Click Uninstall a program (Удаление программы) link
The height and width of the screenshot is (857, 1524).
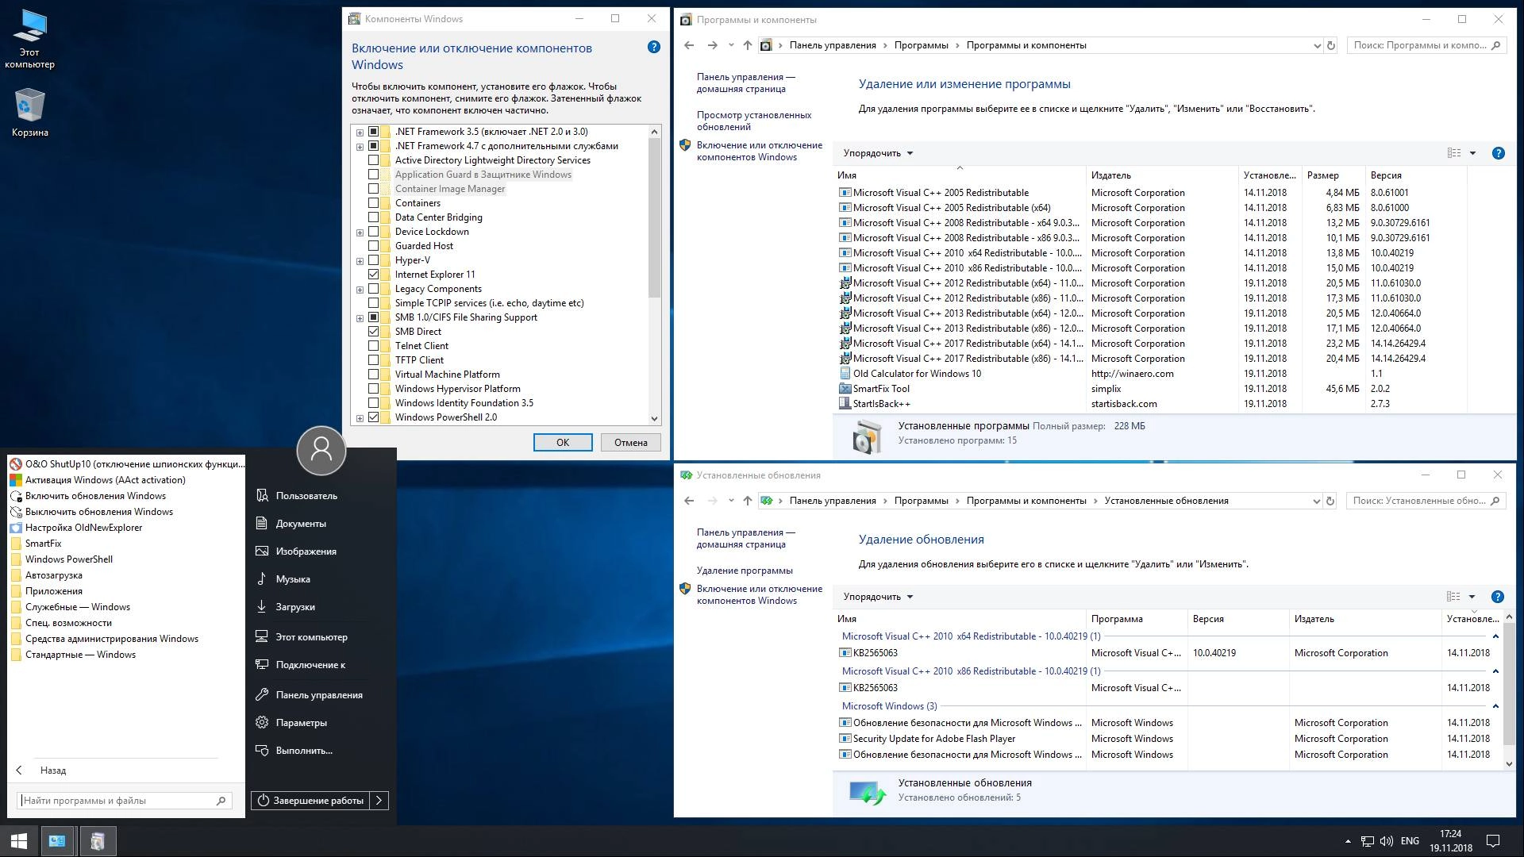745,571
